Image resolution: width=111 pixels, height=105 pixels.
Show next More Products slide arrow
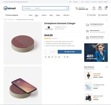point(107,67)
